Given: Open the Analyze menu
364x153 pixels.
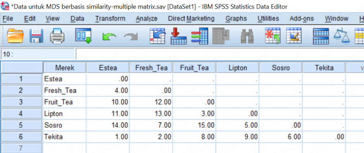Looking at the screenshot, I should coord(146,18).
